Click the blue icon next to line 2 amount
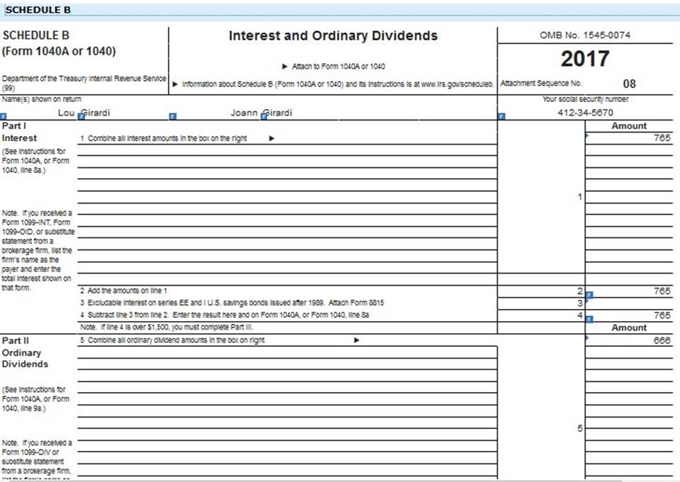This screenshot has width=680, height=482. pos(589,294)
